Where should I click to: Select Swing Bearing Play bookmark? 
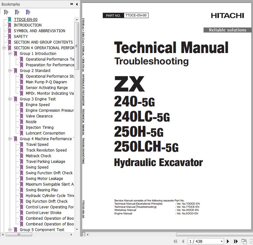(42, 190)
